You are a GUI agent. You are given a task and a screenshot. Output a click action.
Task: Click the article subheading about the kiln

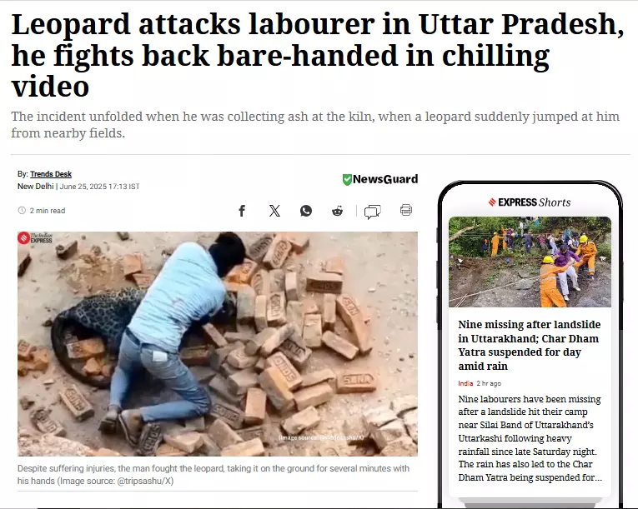tap(315, 124)
